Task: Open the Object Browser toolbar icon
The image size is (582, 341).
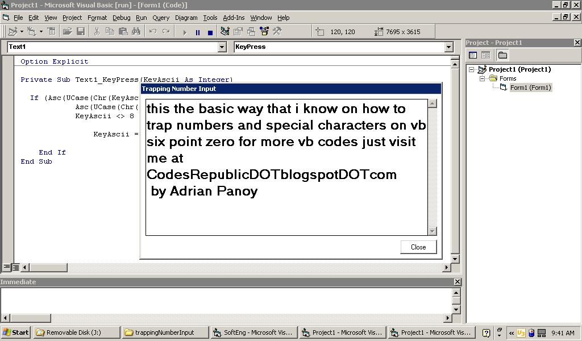Action: pos(264,31)
